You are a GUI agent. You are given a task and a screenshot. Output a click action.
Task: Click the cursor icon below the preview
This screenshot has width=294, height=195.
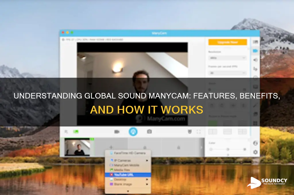66,132
